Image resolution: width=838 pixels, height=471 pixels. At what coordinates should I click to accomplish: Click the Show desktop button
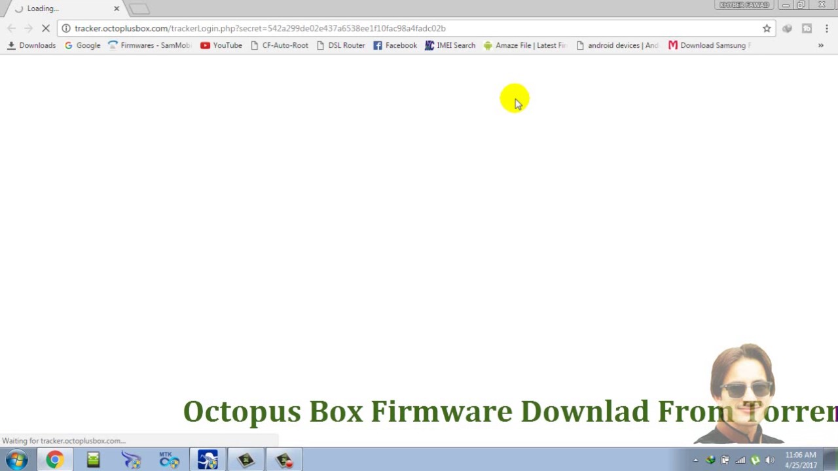[x=832, y=460]
